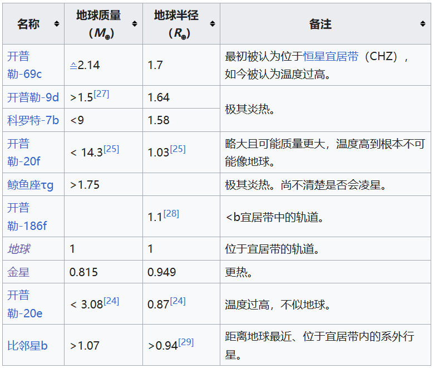Jump to citation 24 beside 3.08 mass
Image resolution: width=434 pixels, height=368 pixels.
(x=111, y=301)
